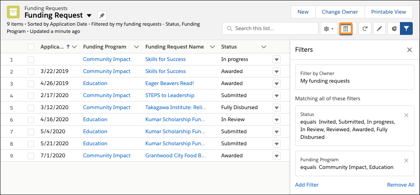Screen dimensions: 420x195
Task: Edit the Status filter criteria box
Action: pyautogui.click(x=355, y=126)
